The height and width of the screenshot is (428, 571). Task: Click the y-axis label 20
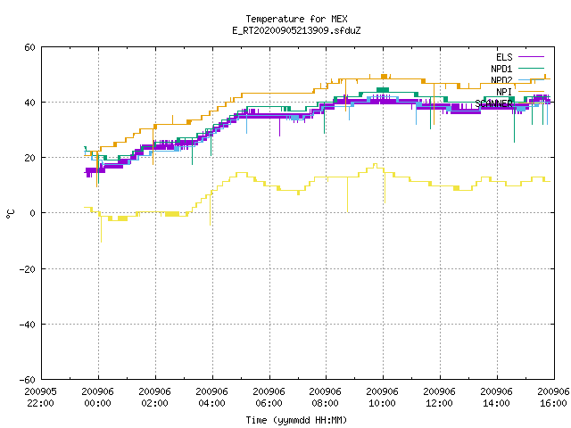coord(29,158)
